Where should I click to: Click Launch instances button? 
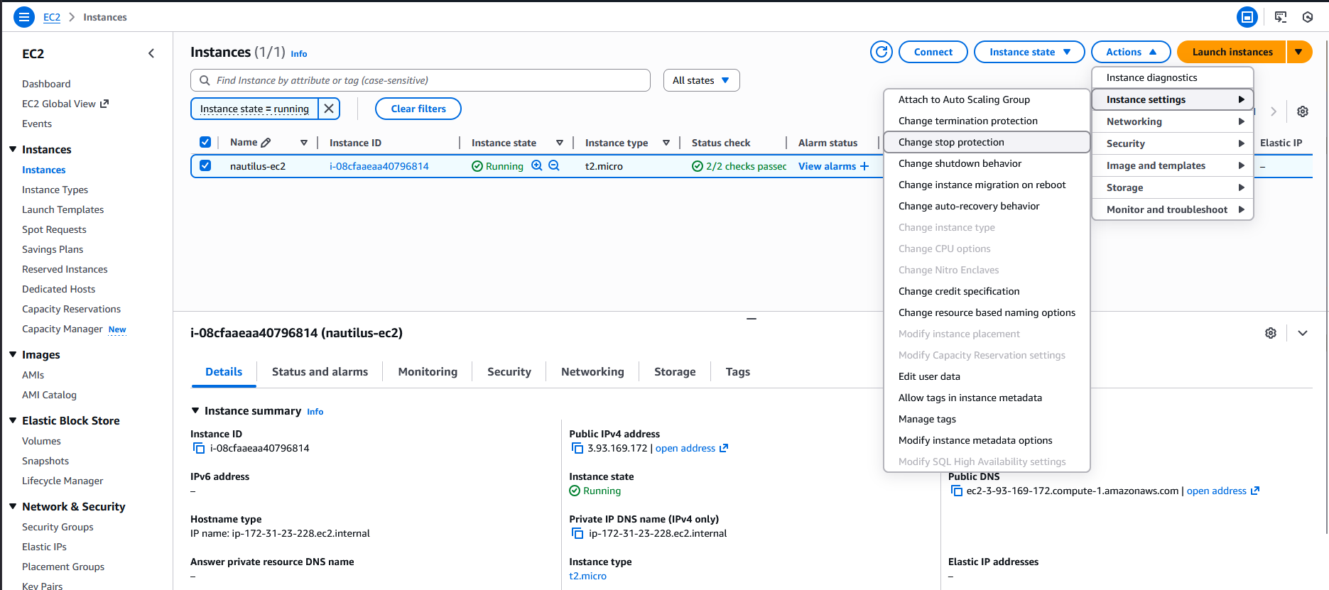click(1232, 52)
